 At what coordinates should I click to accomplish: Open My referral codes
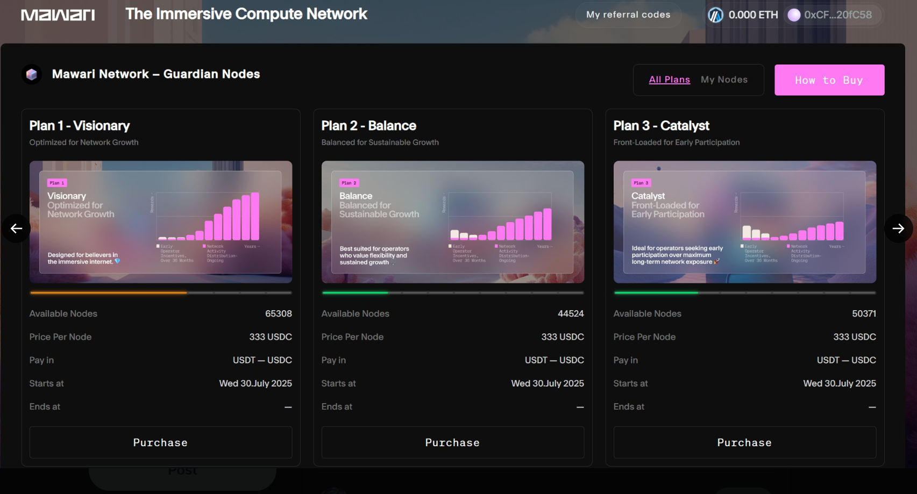(x=628, y=15)
